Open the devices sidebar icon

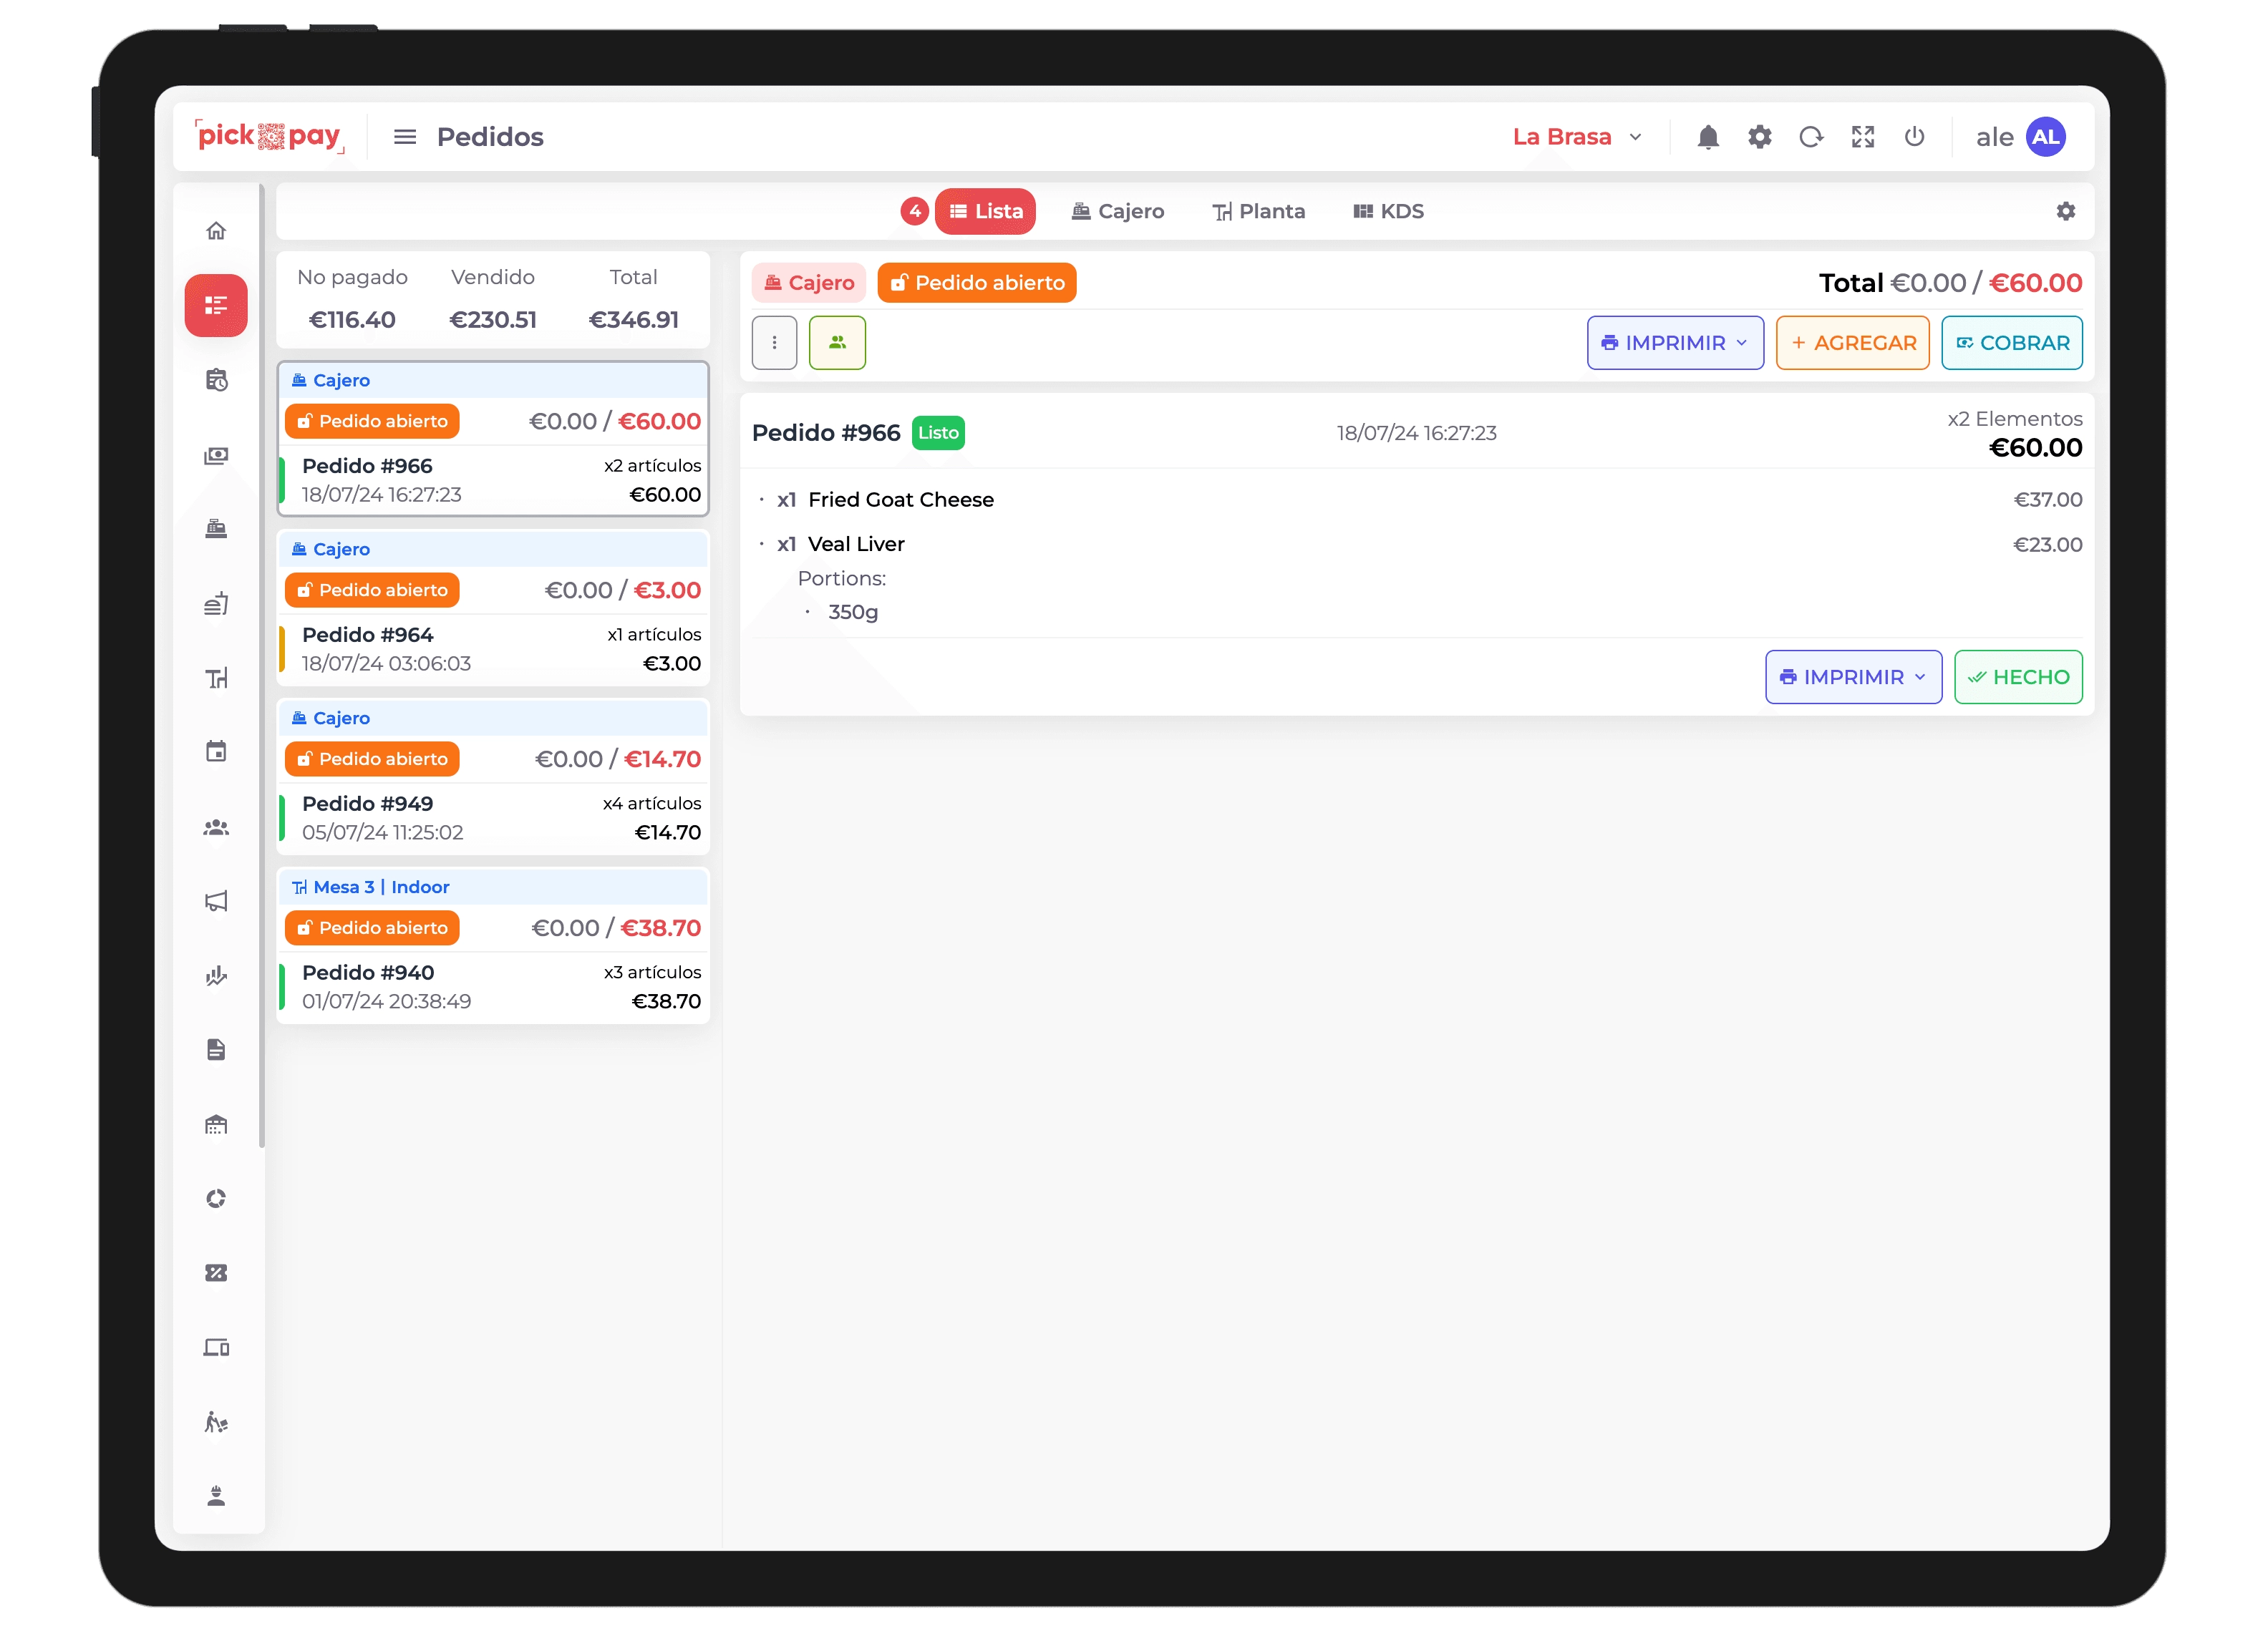coord(216,1347)
